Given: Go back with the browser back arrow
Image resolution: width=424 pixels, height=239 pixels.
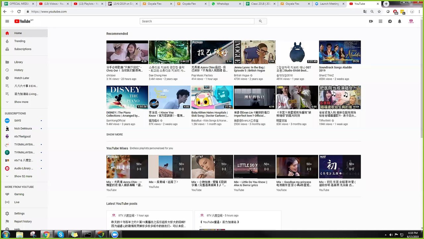Looking at the screenshot, I should tap(5, 11).
